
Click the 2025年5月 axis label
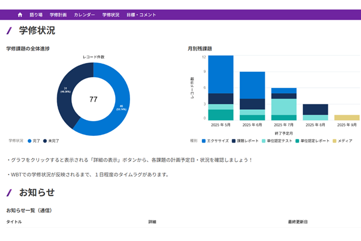tap(220, 125)
